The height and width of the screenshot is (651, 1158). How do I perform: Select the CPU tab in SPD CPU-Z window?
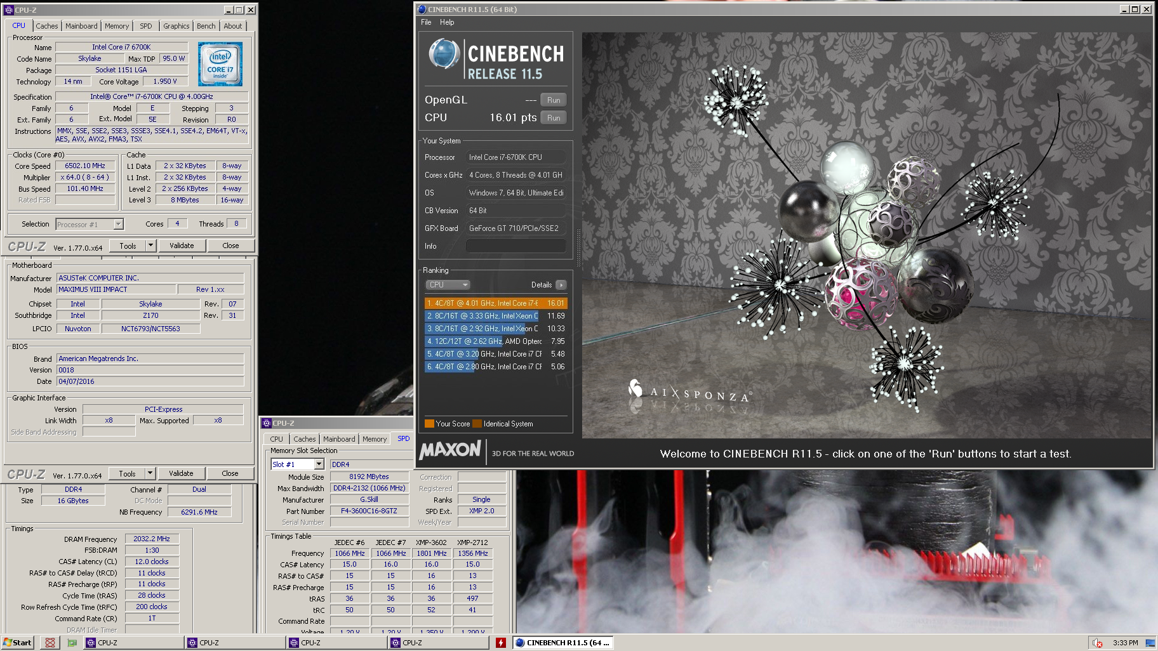click(x=276, y=439)
